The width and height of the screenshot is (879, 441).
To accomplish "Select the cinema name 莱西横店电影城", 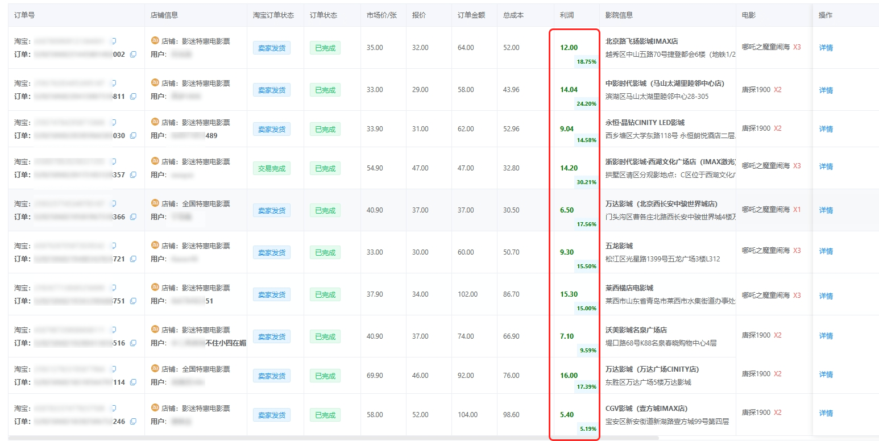I will pos(629,288).
